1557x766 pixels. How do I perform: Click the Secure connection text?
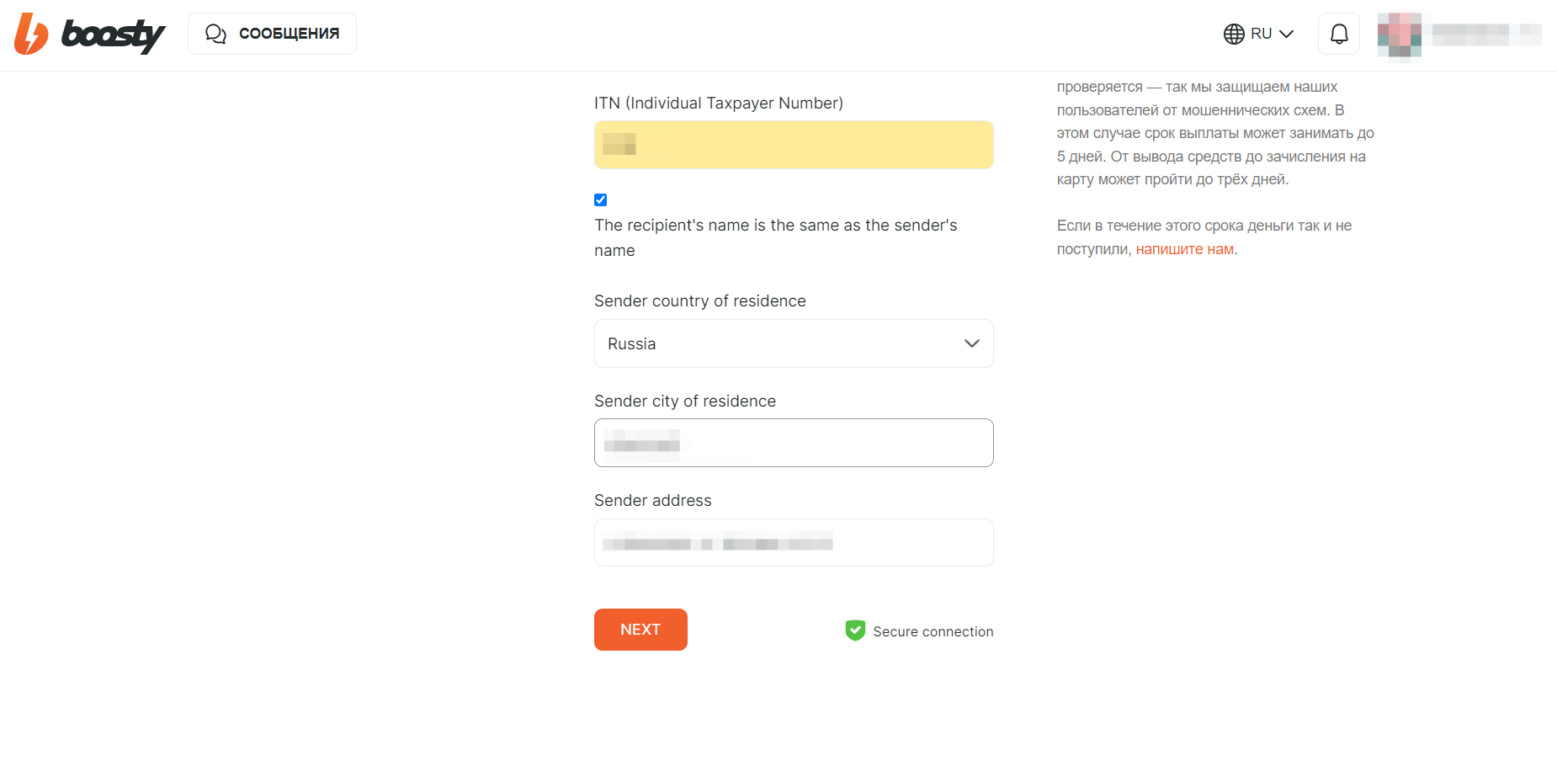point(933,631)
